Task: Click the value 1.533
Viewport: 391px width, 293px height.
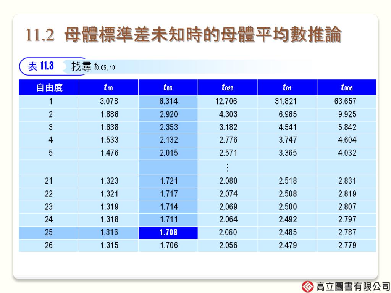Action: pos(109,140)
